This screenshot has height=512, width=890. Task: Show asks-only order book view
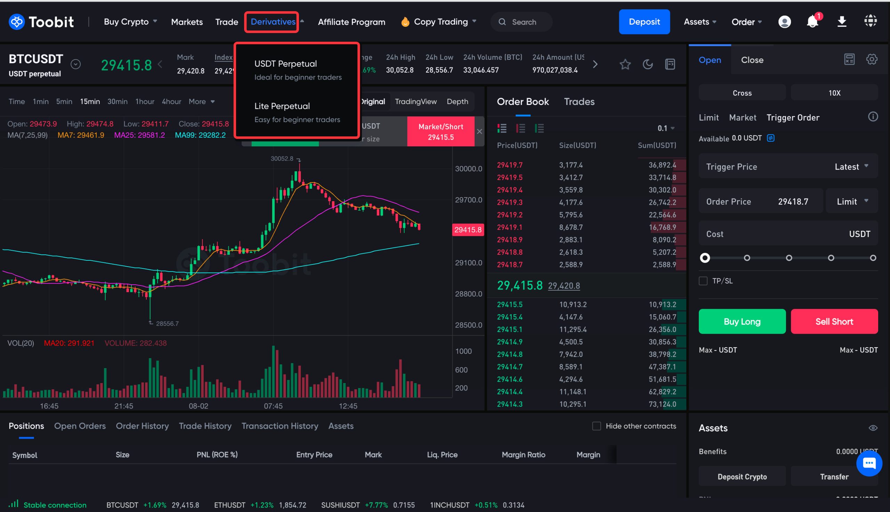[521, 128]
